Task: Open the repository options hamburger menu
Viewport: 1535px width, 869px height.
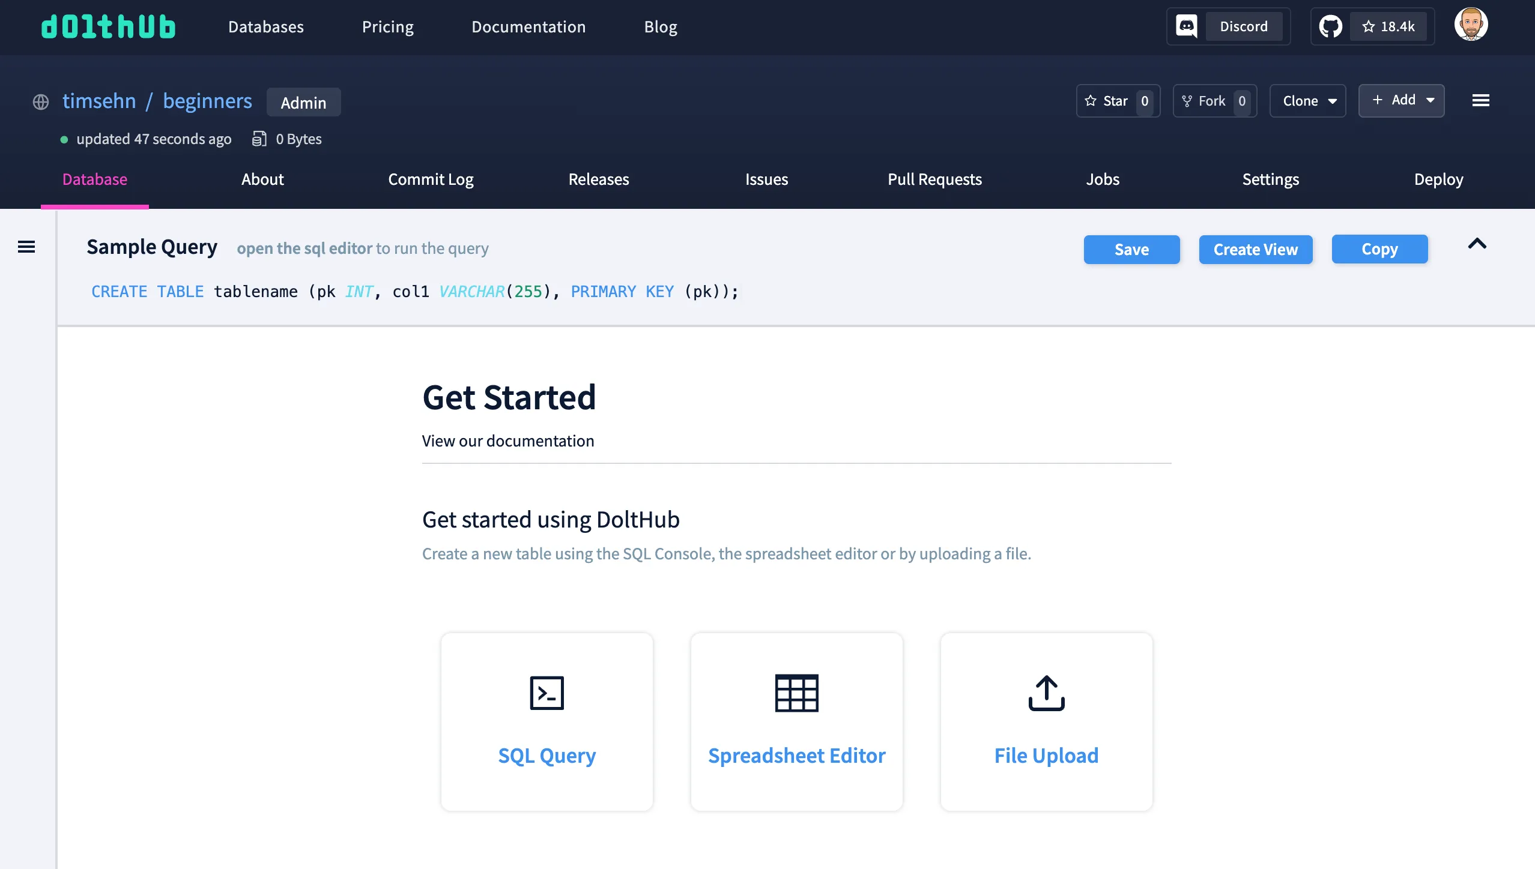Action: tap(1481, 100)
